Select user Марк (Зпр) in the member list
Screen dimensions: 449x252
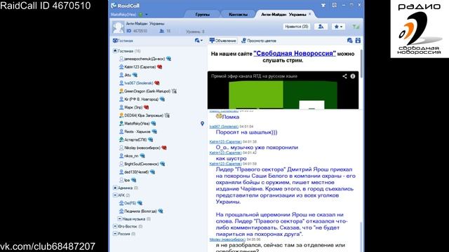tap(133, 107)
